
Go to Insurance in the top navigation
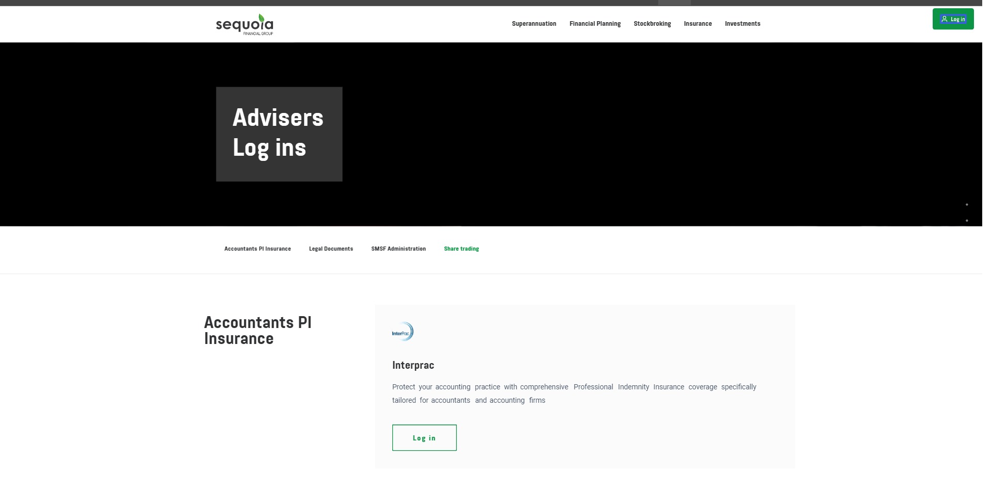point(697,24)
